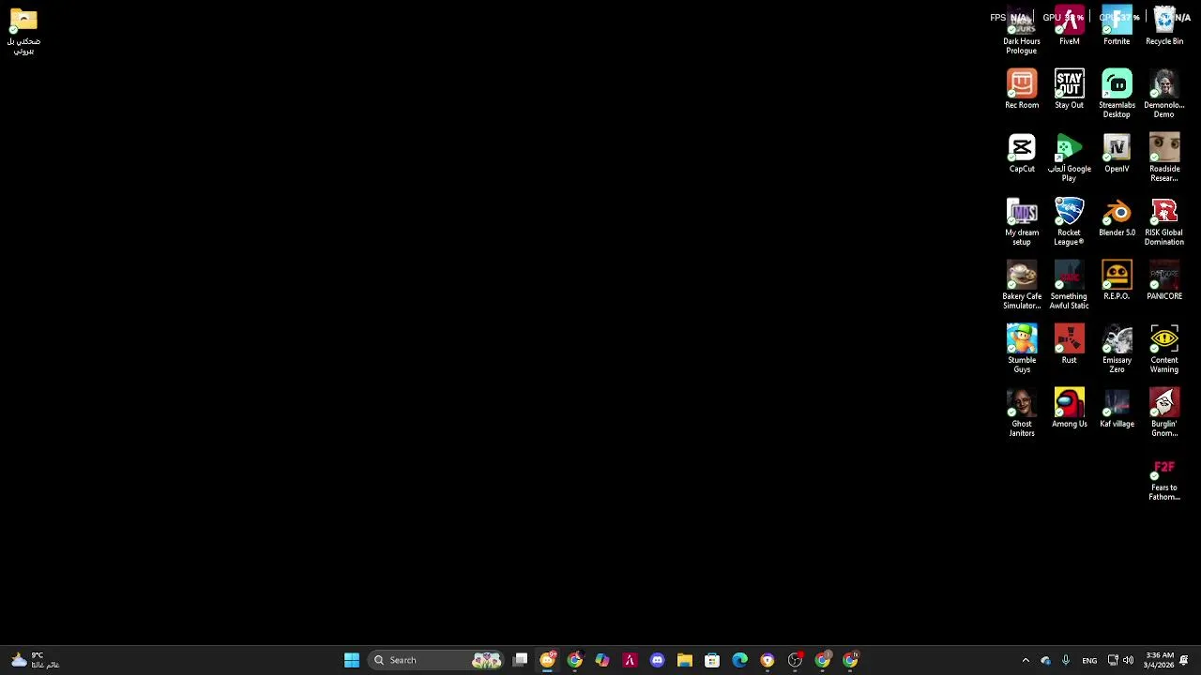Select the Rec Room desktop shortcut
Screen dimensions: 1201x675
[x=1022, y=90]
